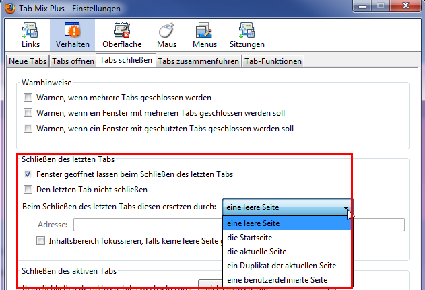
Task: Toggle warning for window with mehreren Tabs
Action: [x=28, y=112]
